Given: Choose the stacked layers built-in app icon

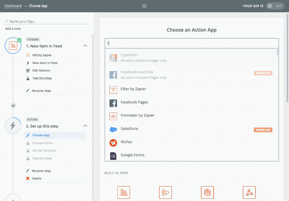Looking at the screenshot, I should click(207, 193).
